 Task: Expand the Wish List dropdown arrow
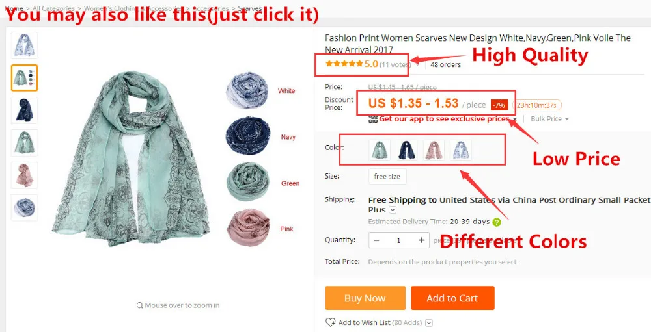[429, 322]
